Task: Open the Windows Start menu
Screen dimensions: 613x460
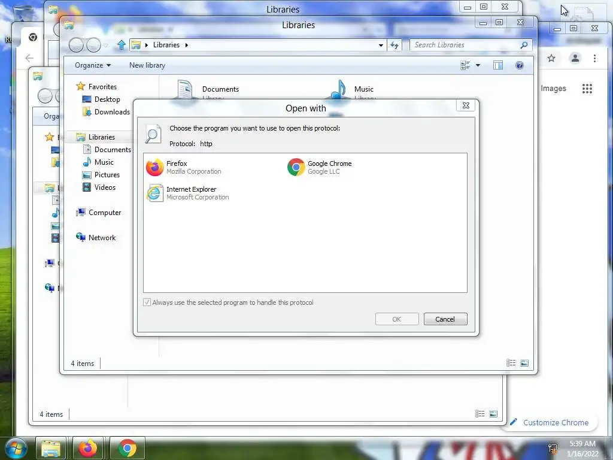Action: click(x=16, y=448)
